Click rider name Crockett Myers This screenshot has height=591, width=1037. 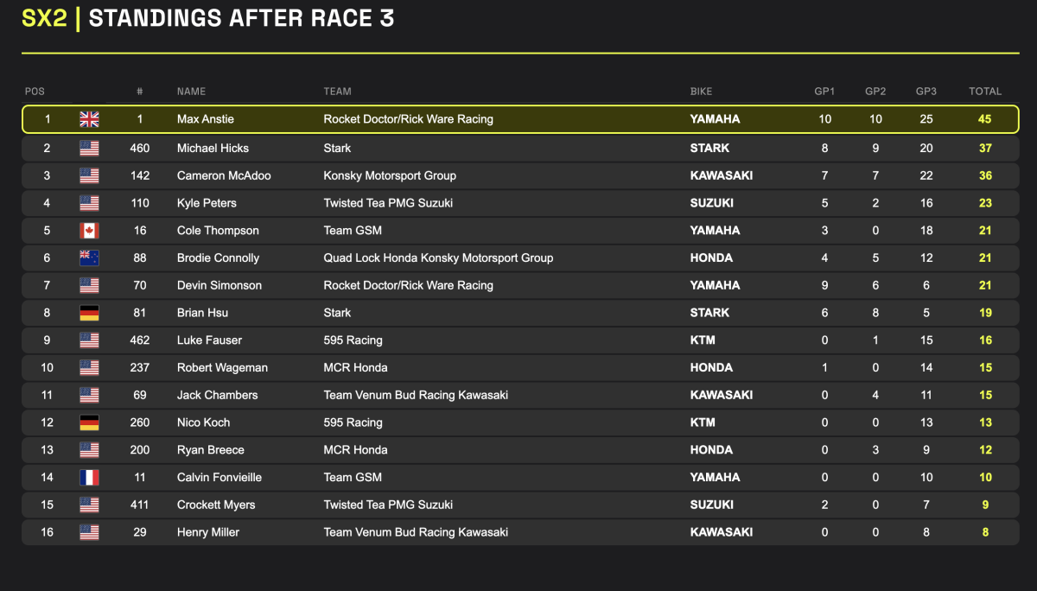click(216, 505)
